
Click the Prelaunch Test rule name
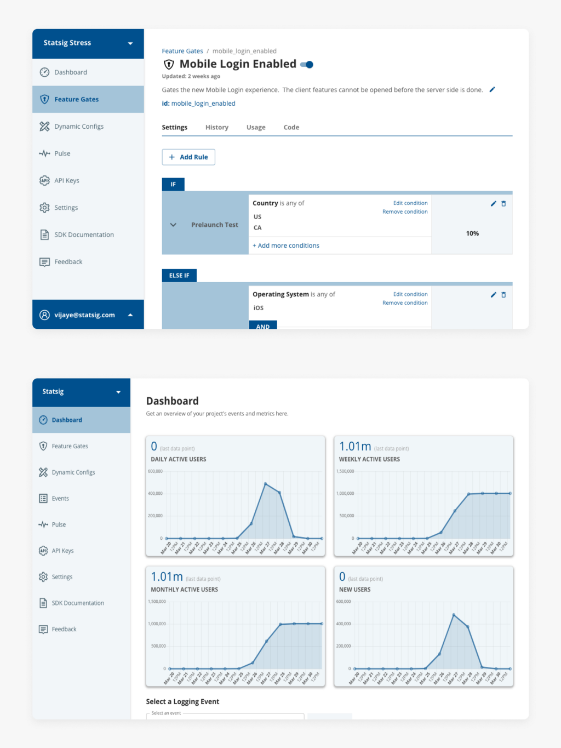point(215,225)
